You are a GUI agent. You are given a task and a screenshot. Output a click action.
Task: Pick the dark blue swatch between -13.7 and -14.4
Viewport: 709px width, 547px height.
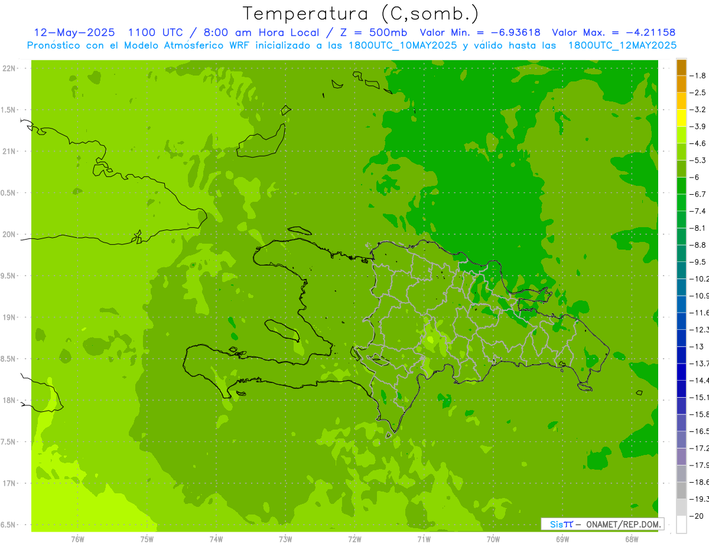(x=681, y=372)
